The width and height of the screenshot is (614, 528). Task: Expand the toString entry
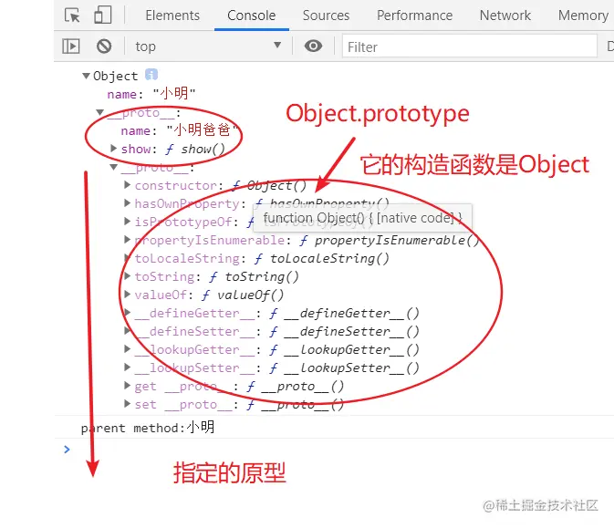tap(127, 276)
